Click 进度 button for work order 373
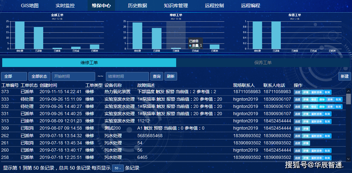Viewport: 352px width, 173px height. (297, 92)
